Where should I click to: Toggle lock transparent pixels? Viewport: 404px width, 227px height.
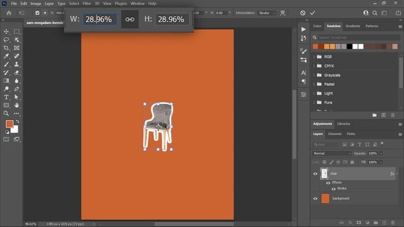click(324, 162)
